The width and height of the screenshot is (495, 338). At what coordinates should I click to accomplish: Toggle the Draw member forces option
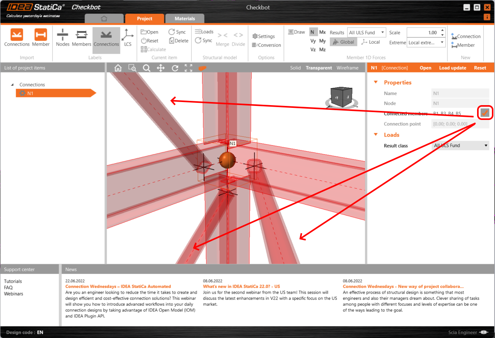coord(297,32)
